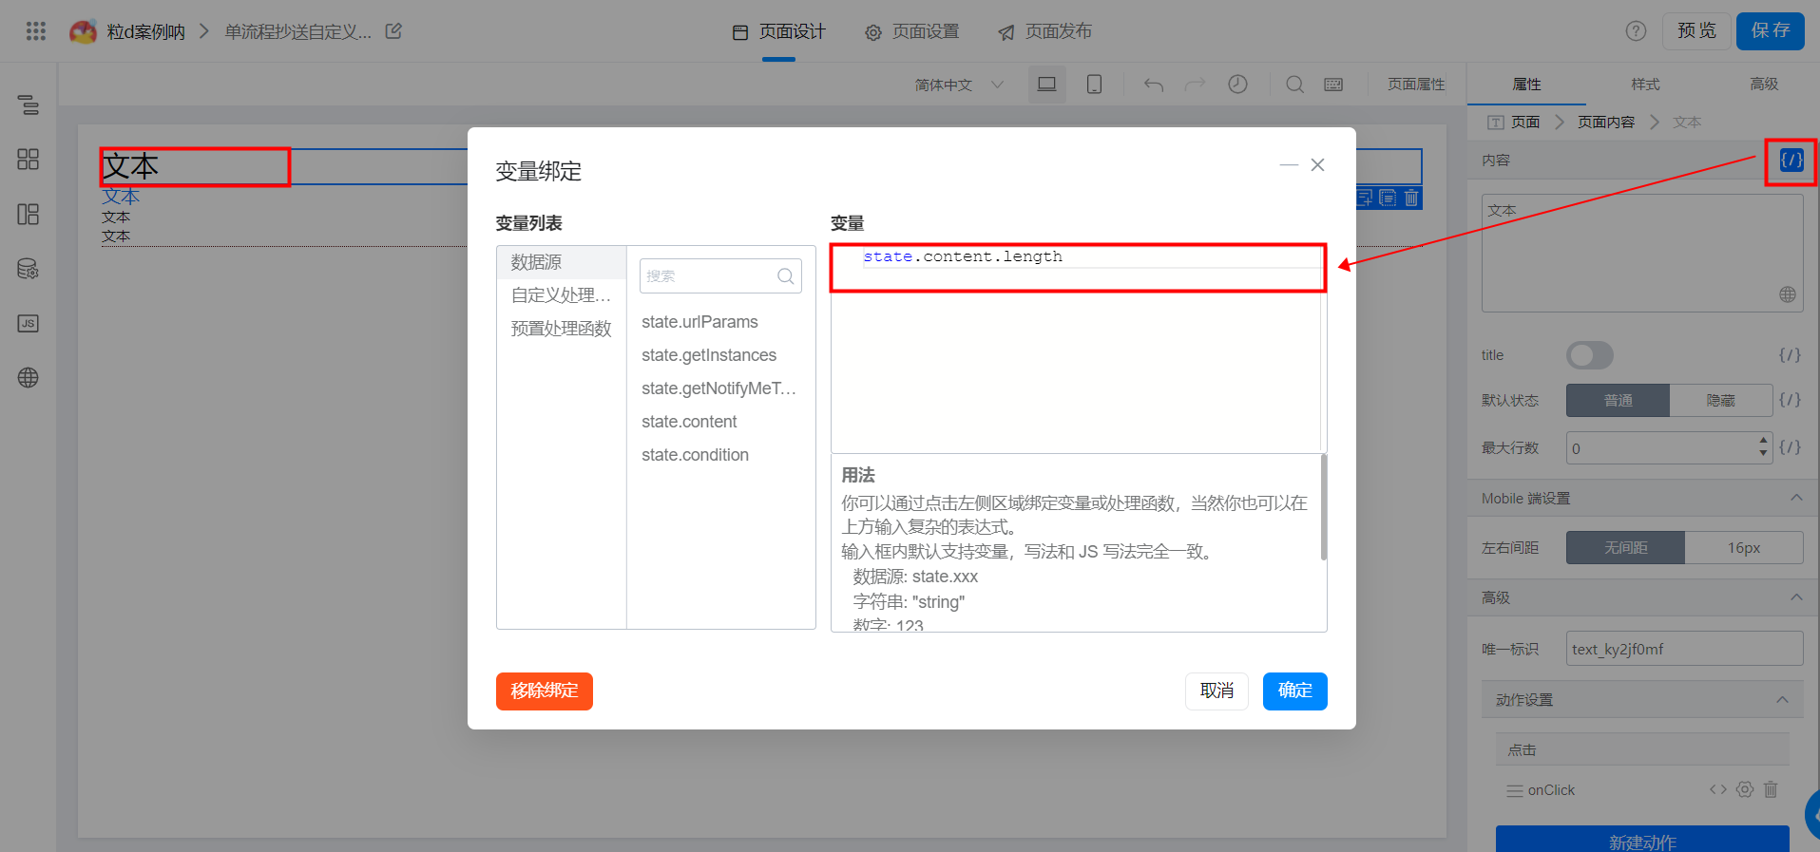Click the variable binding icon next to 内容

(1791, 161)
